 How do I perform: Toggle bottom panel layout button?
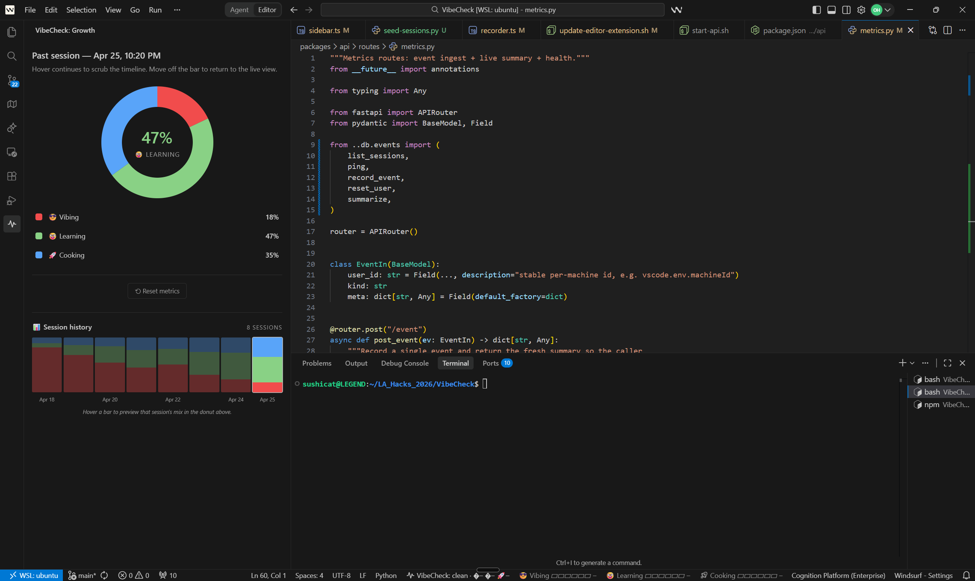coord(831,10)
